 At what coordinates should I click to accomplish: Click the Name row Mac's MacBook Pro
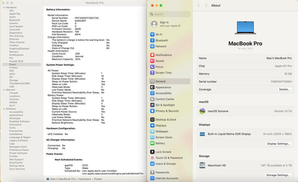tap(245, 58)
